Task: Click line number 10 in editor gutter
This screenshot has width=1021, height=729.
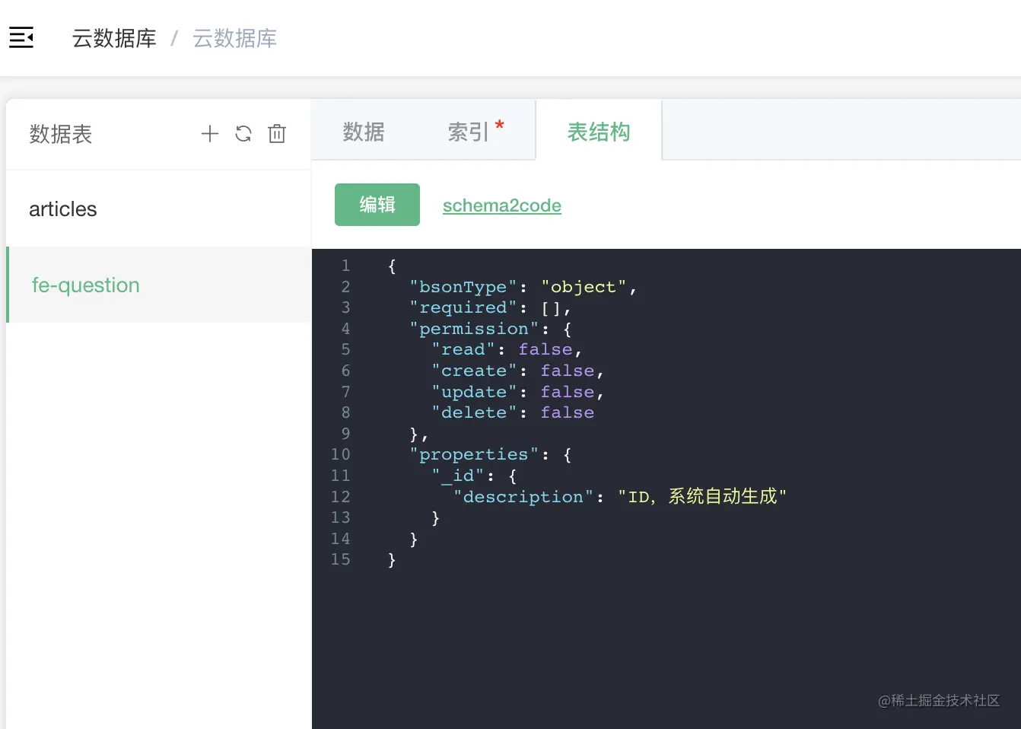Action: (x=340, y=454)
